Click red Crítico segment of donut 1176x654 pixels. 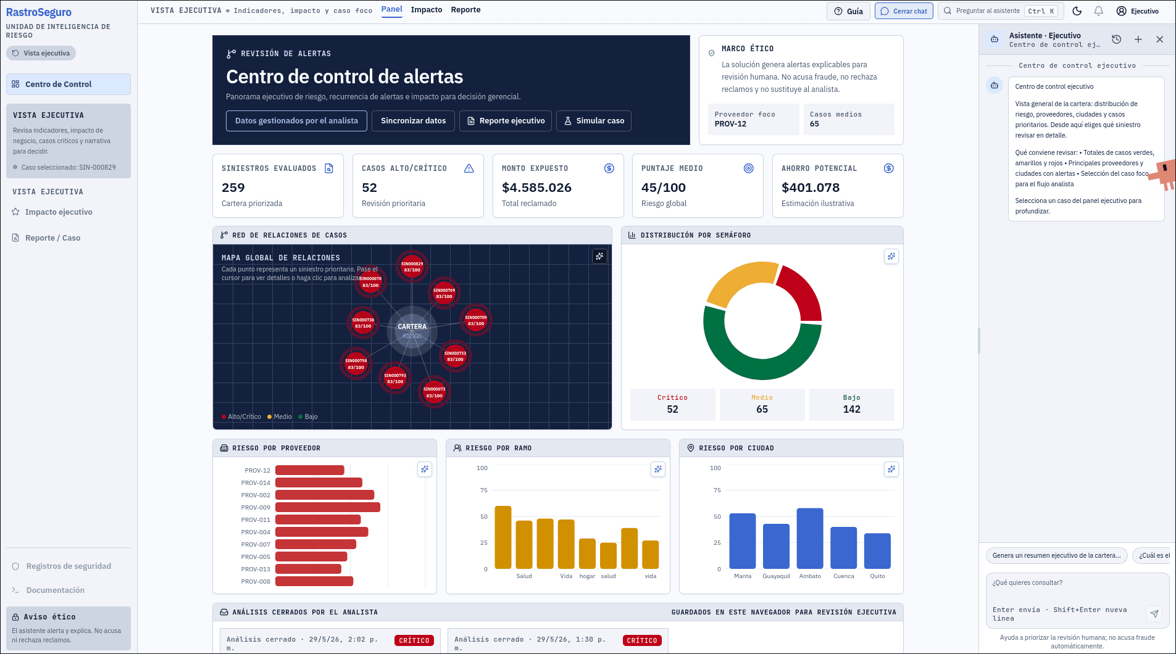[x=803, y=291]
